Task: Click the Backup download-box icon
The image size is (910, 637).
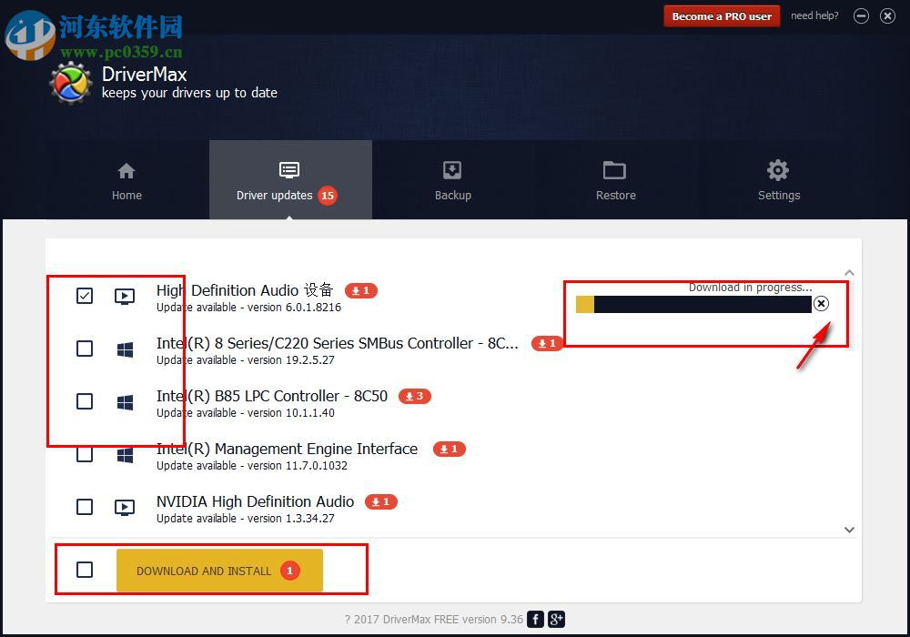Action: 452,170
